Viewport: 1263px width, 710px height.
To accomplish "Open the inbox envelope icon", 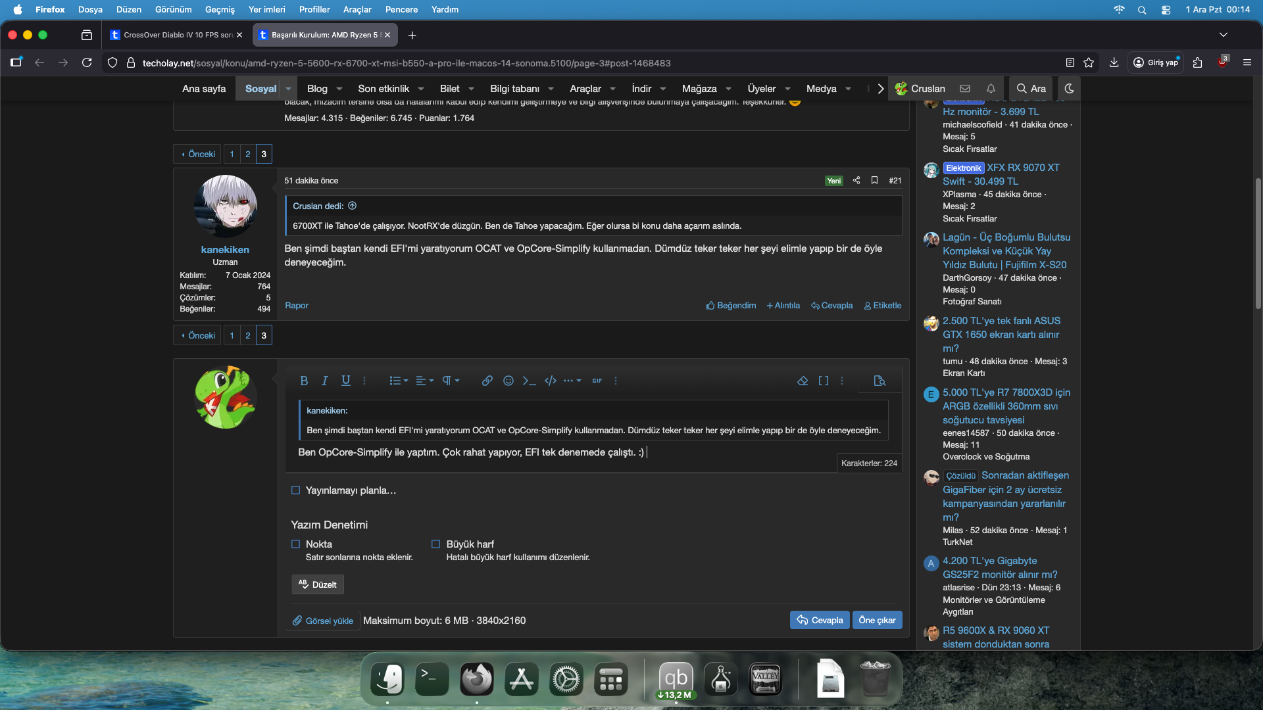I will pos(965,89).
